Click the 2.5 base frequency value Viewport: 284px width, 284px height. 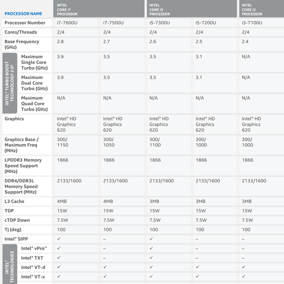click(x=199, y=42)
